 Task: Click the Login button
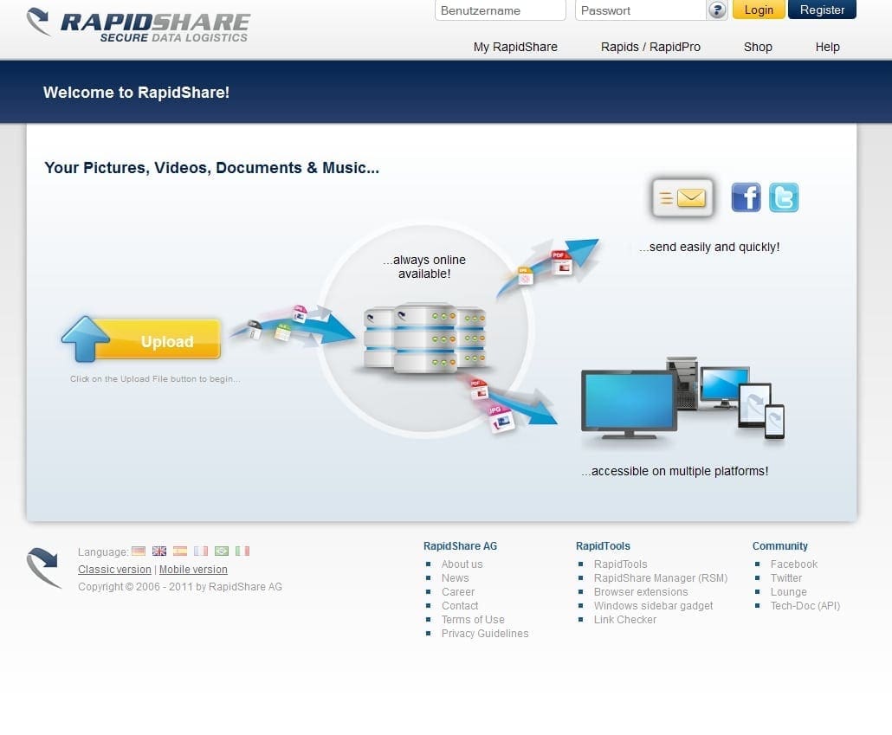pos(759,10)
